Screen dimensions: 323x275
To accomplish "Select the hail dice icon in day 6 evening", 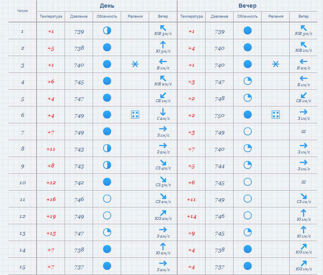I will (x=275, y=115).
